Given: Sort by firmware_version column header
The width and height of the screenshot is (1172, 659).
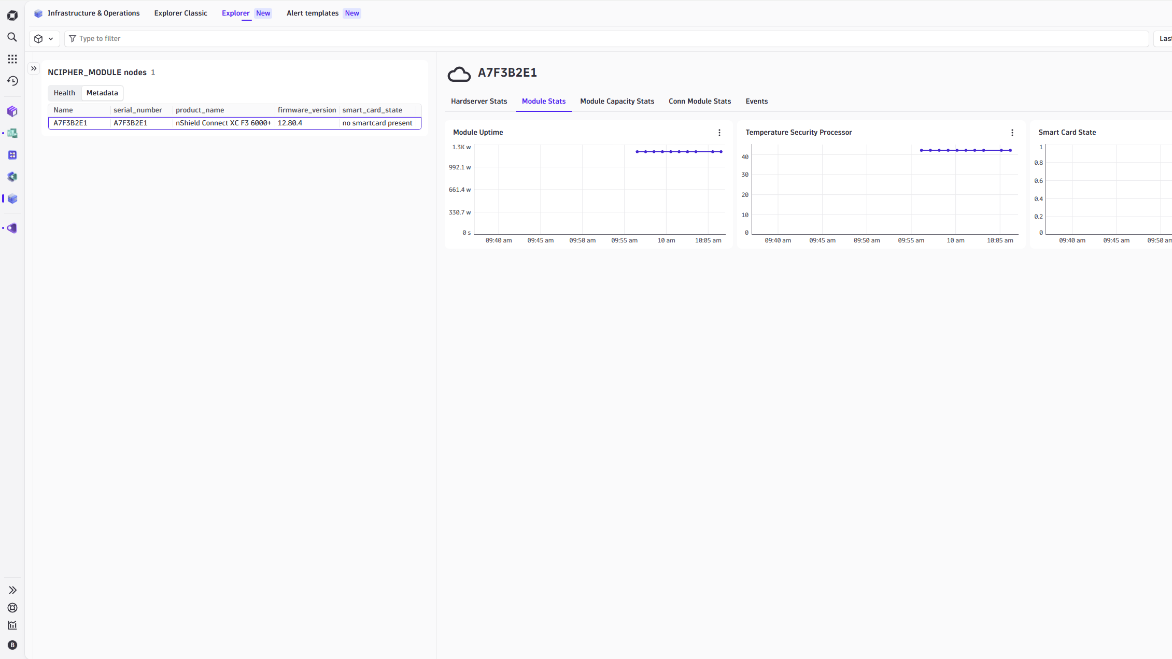Looking at the screenshot, I should coord(307,110).
